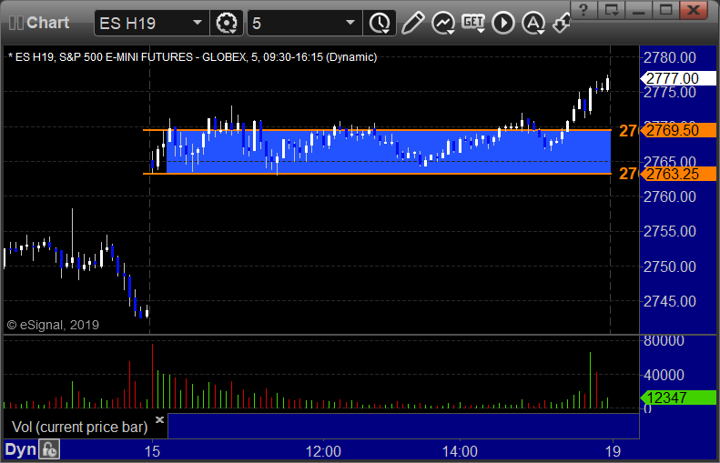Click the 2769.50 orange price label
The image size is (720, 463).
(672, 131)
